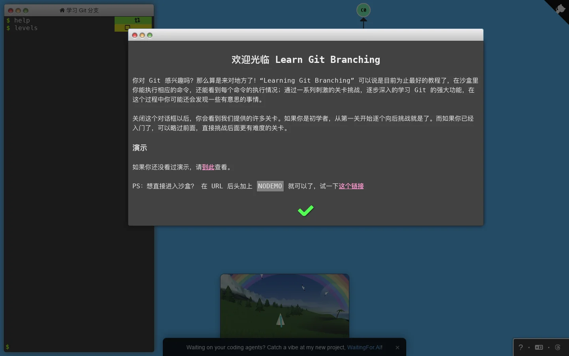This screenshot has height=356, width=569.
Task: Click the 演示 heading
Action: 140,148
